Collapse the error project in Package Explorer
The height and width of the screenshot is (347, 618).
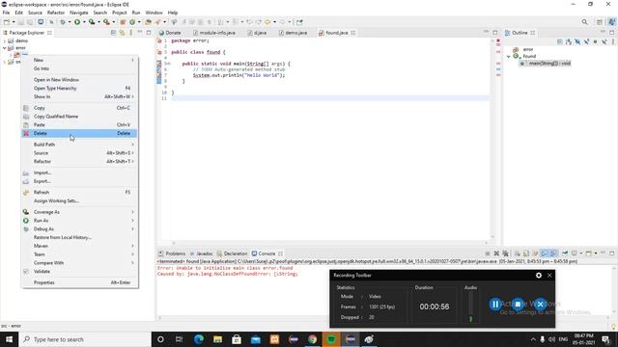coord(4,47)
